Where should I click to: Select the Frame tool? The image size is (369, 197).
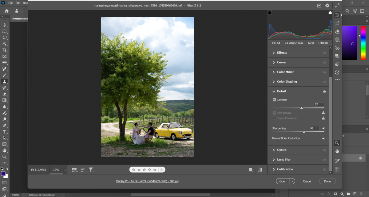4,56
